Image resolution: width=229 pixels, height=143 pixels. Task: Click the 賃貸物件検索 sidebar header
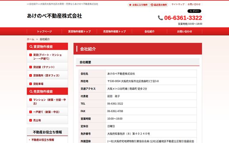[48, 46]
